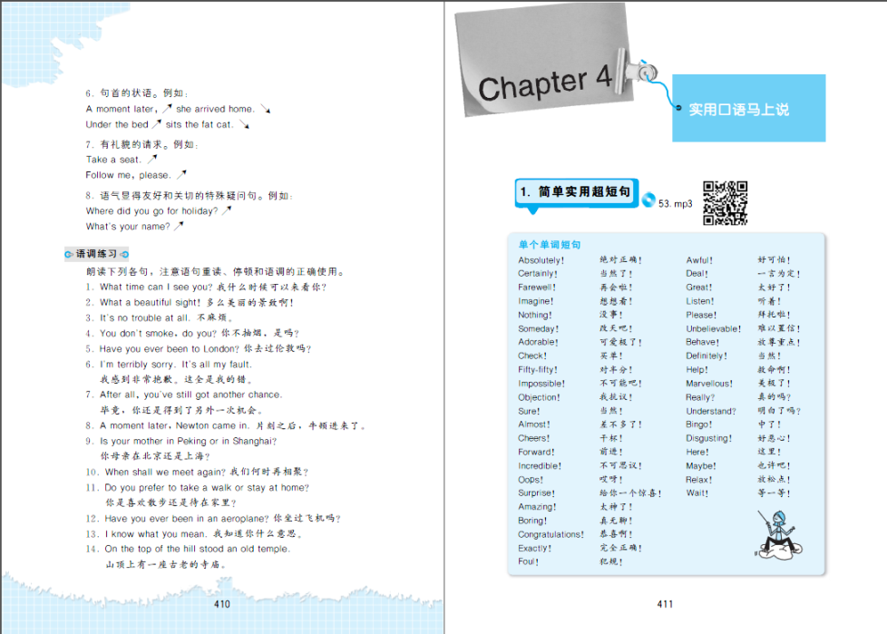Click the 语调练习 section heading

point(97,254)
